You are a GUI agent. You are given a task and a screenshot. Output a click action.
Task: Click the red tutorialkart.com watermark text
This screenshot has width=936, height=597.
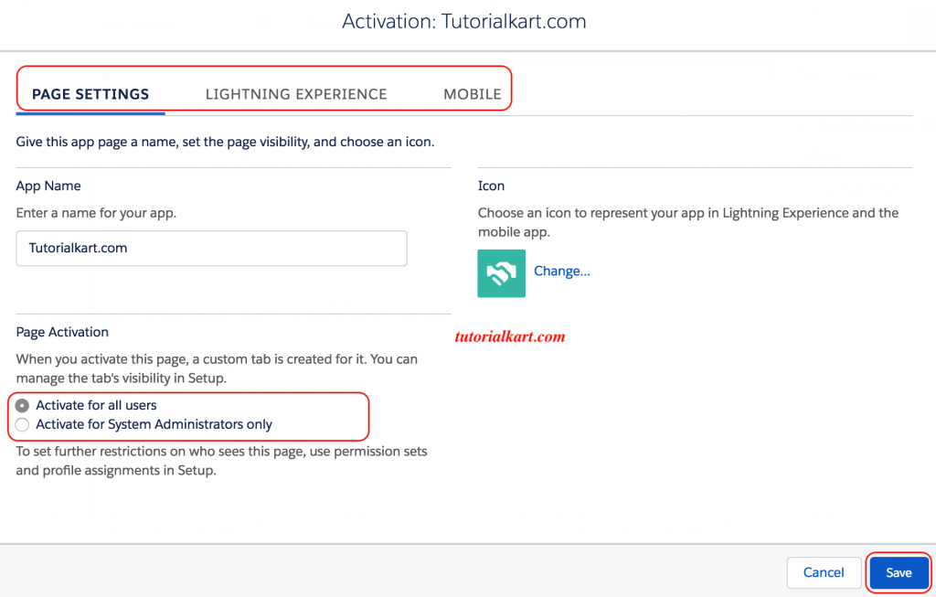coord(510,336)
